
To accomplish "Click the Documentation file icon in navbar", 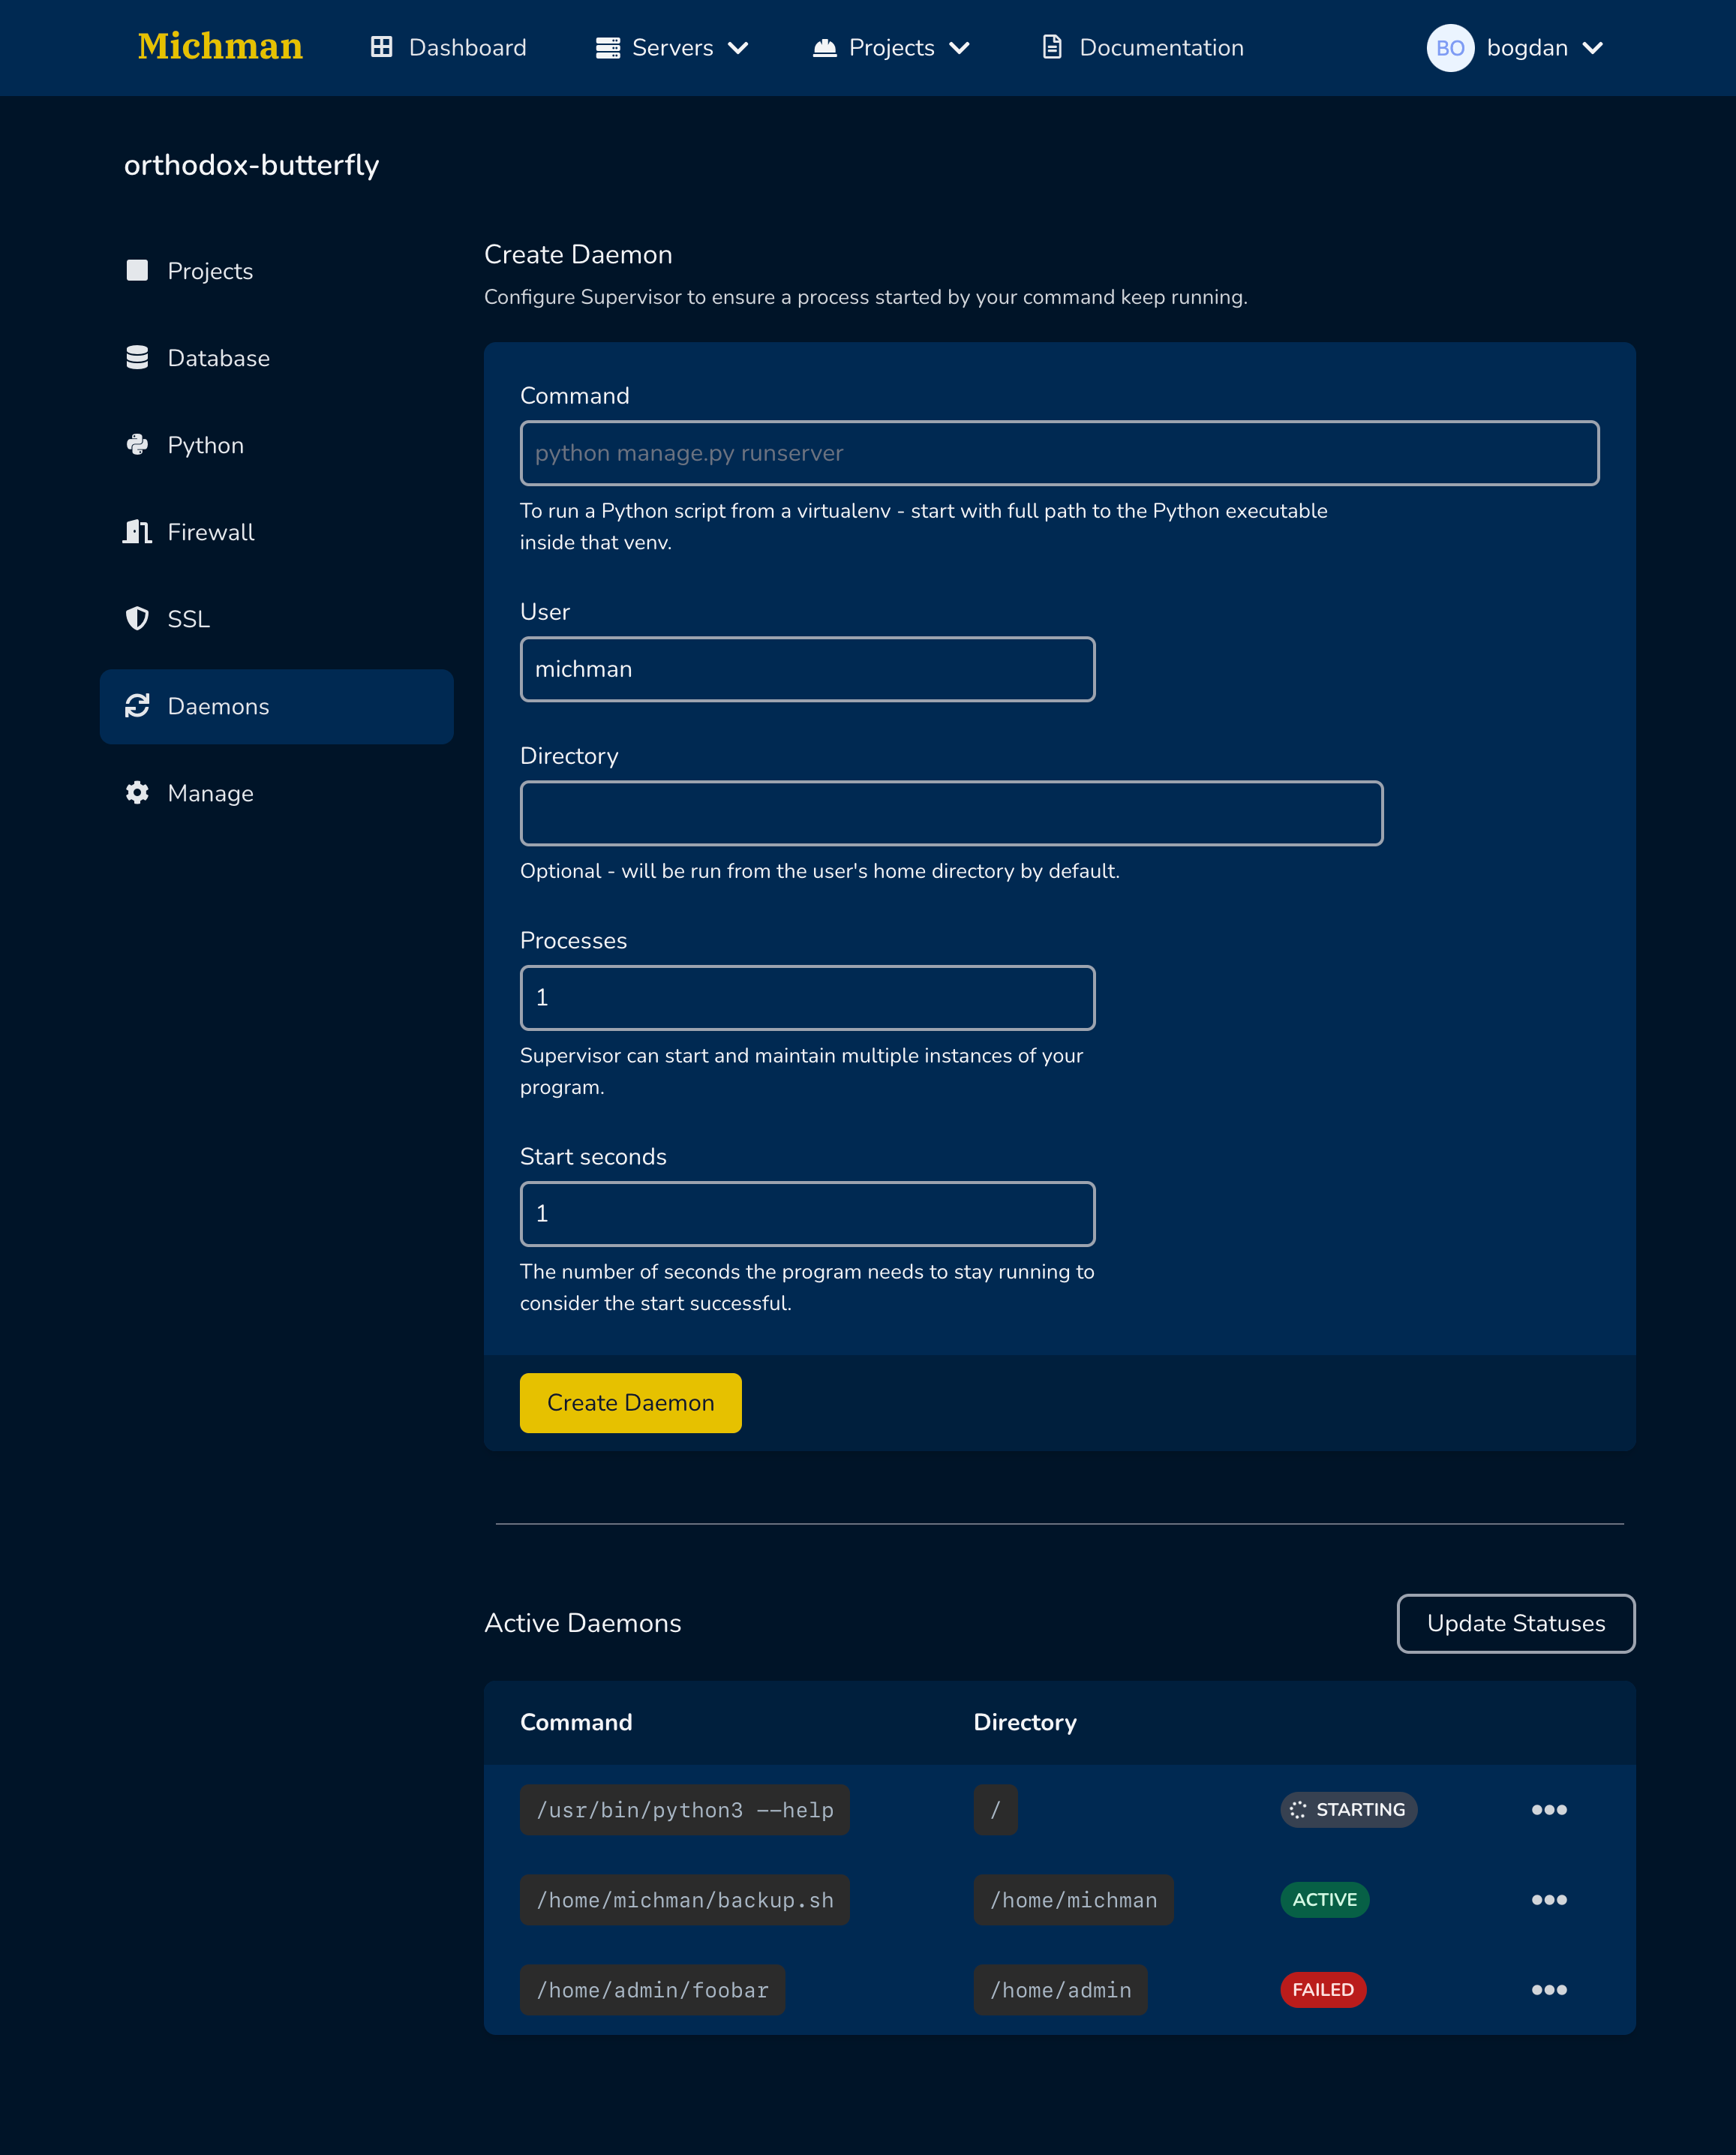I will coord(1052,47).
